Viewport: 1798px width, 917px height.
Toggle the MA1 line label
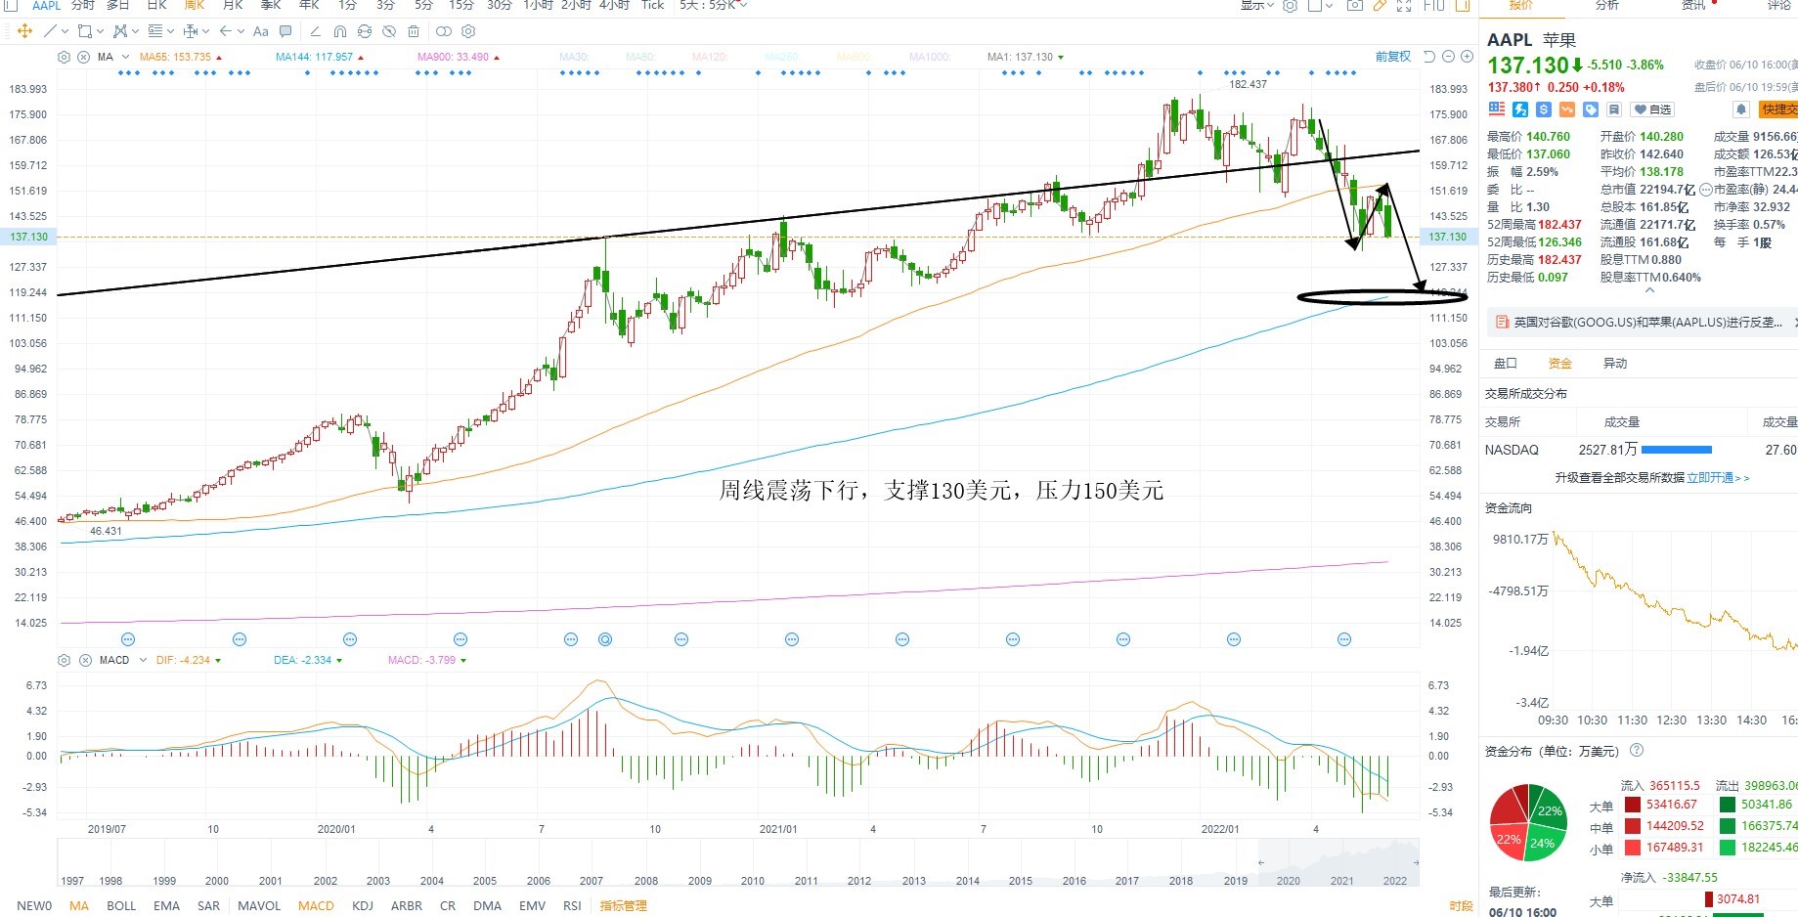(1021, 57)
